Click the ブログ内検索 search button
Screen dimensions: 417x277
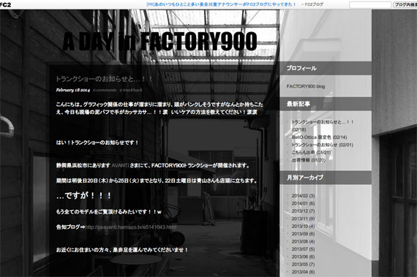coord(405,4)
